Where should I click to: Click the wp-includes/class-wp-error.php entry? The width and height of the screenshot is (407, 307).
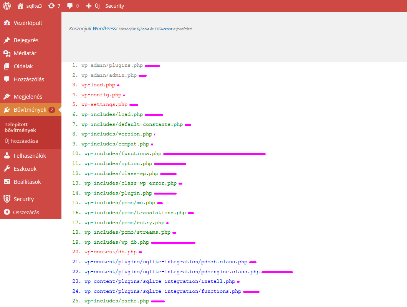[x=131, y=183]
